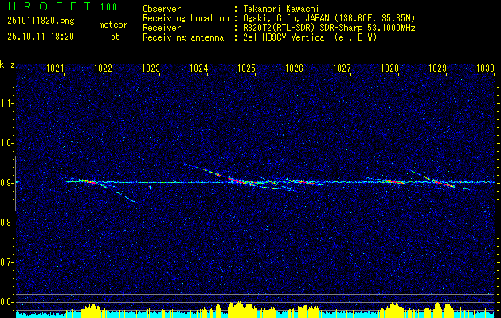
Task: Click the kHz axis unit label
Action: tap(7, 64)
